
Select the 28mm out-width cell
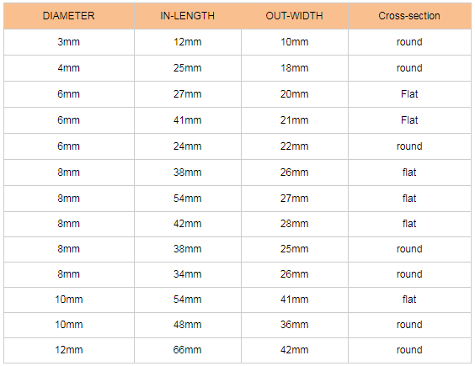(295, 224)
